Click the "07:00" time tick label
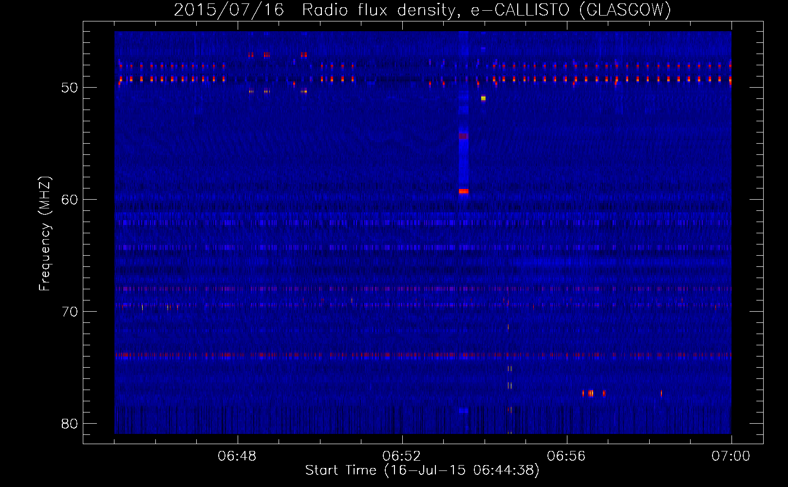This screenshot has width=788, height=487. point(731,456)
